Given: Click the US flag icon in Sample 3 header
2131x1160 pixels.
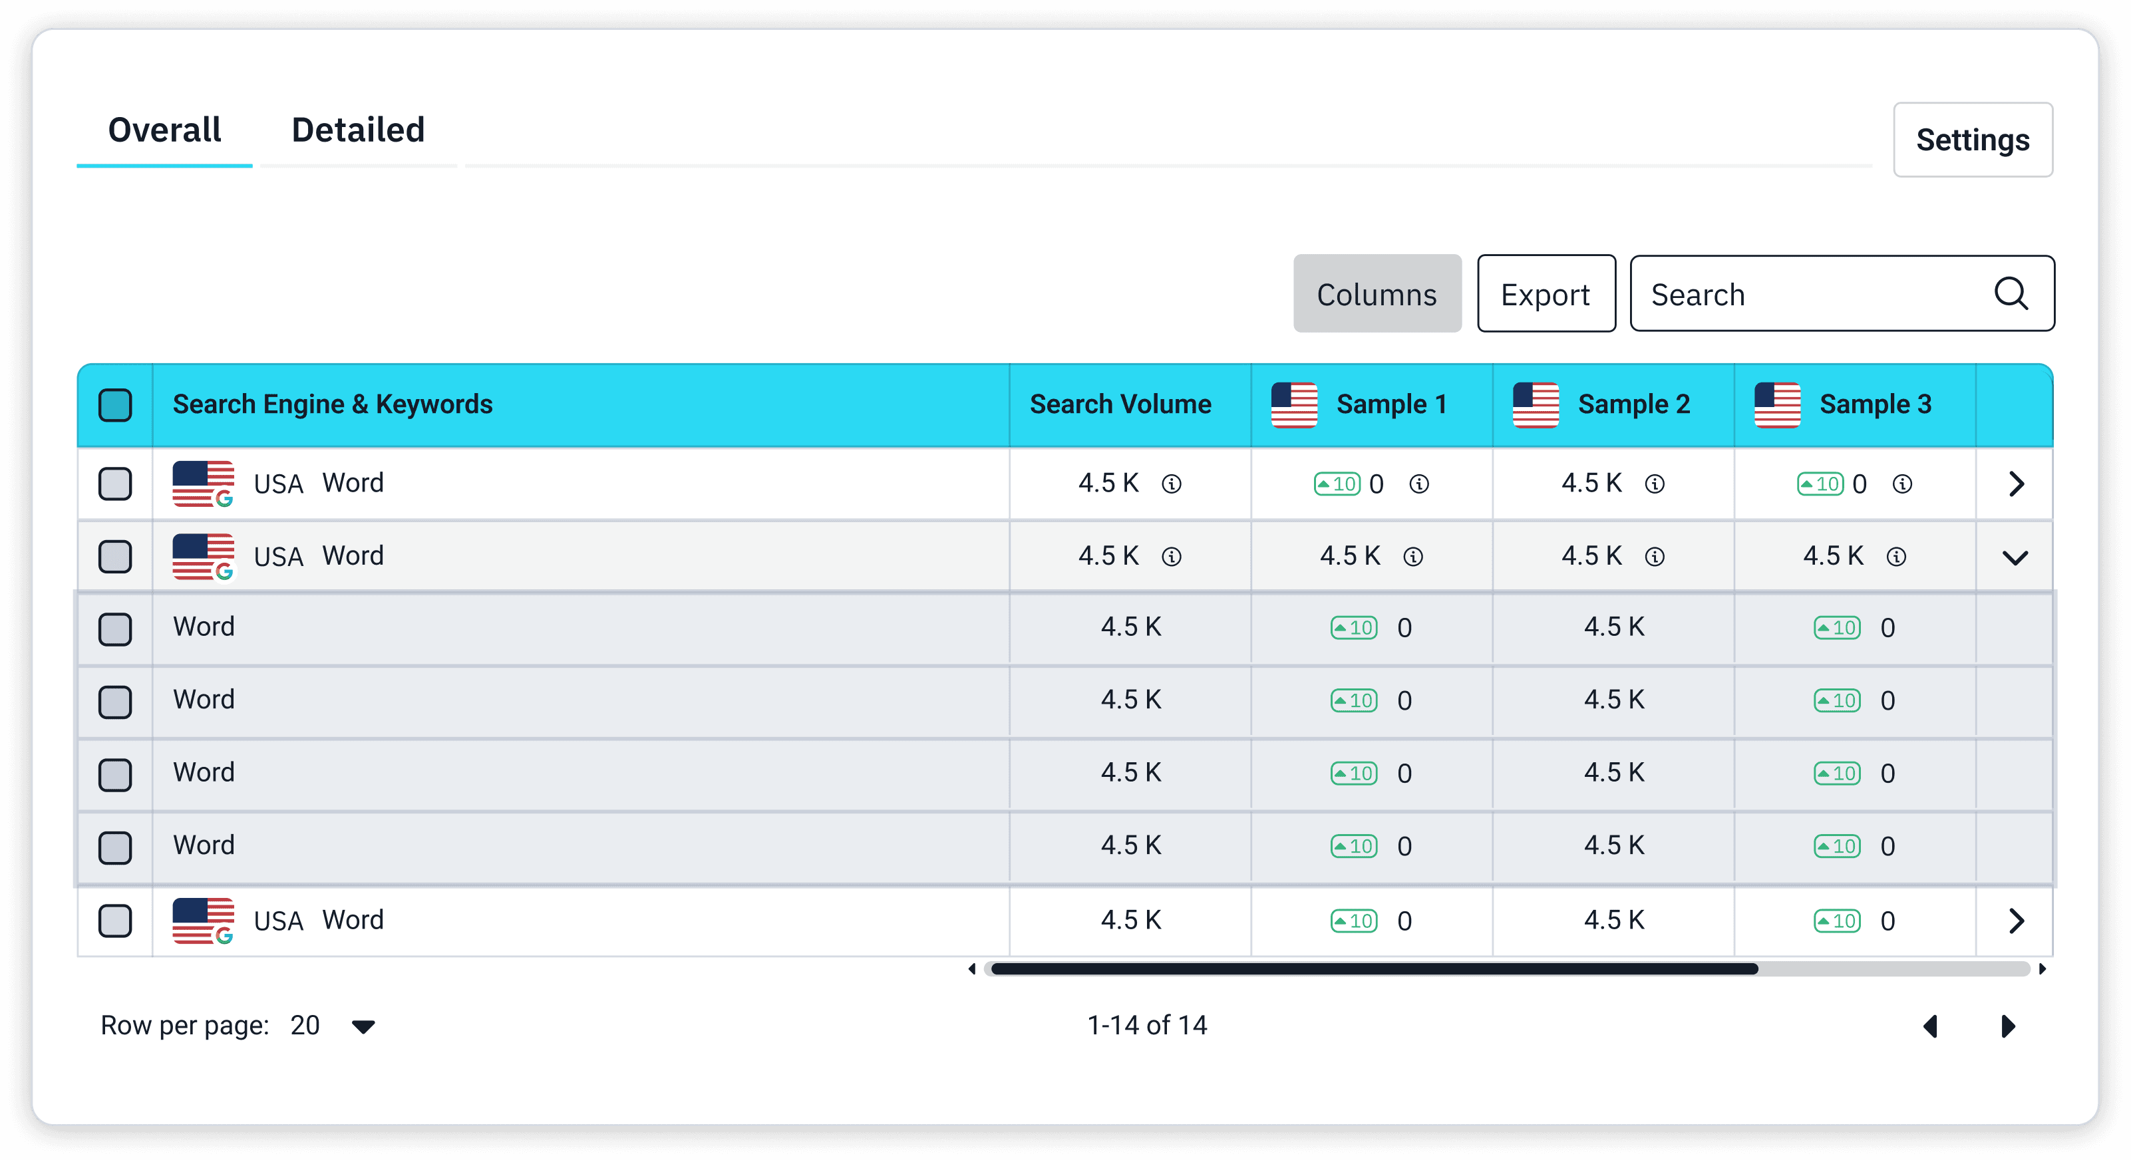Looking at the screenshot, I should [1777, 404].
